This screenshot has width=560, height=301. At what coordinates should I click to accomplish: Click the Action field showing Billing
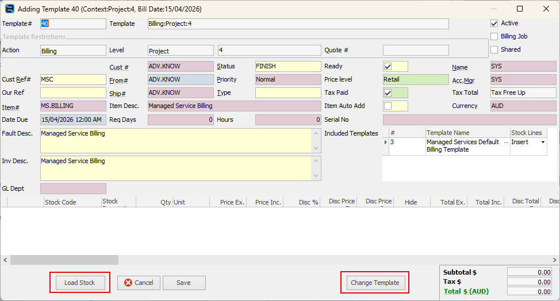(73, 51)
